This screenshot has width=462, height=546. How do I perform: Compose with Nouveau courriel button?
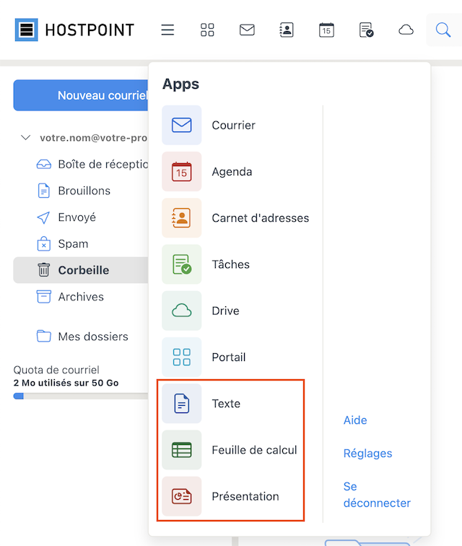click(x=81, y=95)
